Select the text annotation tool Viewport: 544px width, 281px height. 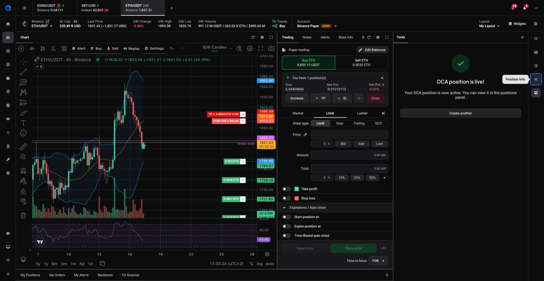[x=23, y=123]
